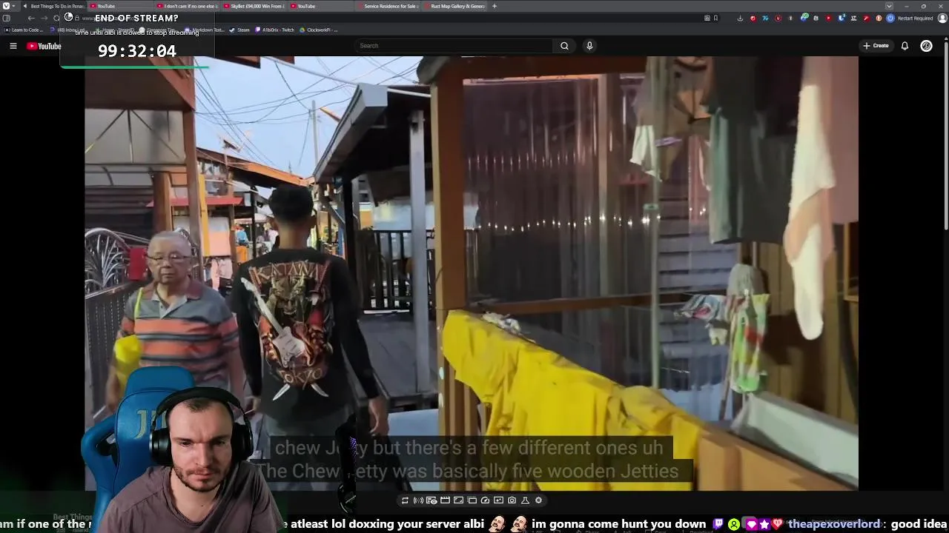The image size is (949, 533).
Task: Focus the YouTube search field
Action: 454,46
